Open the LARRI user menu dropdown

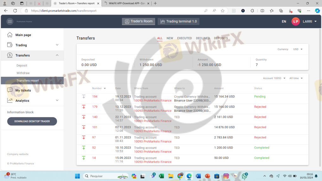(310, 21)
